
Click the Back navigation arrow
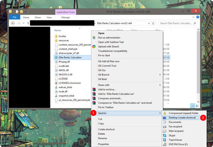click(x=13, y=23)
